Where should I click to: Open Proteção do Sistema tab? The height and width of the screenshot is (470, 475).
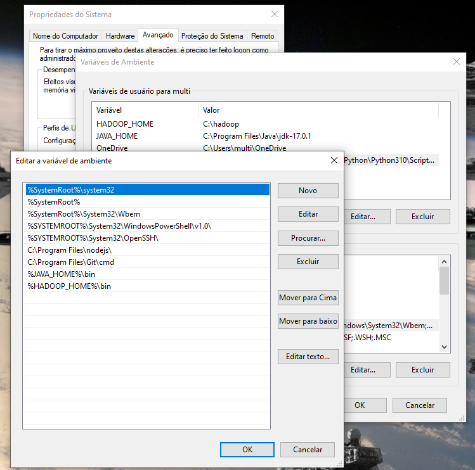pyautogui.click(x=212, y=36)
